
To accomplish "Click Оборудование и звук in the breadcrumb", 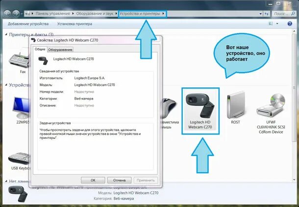I will 95,13.
